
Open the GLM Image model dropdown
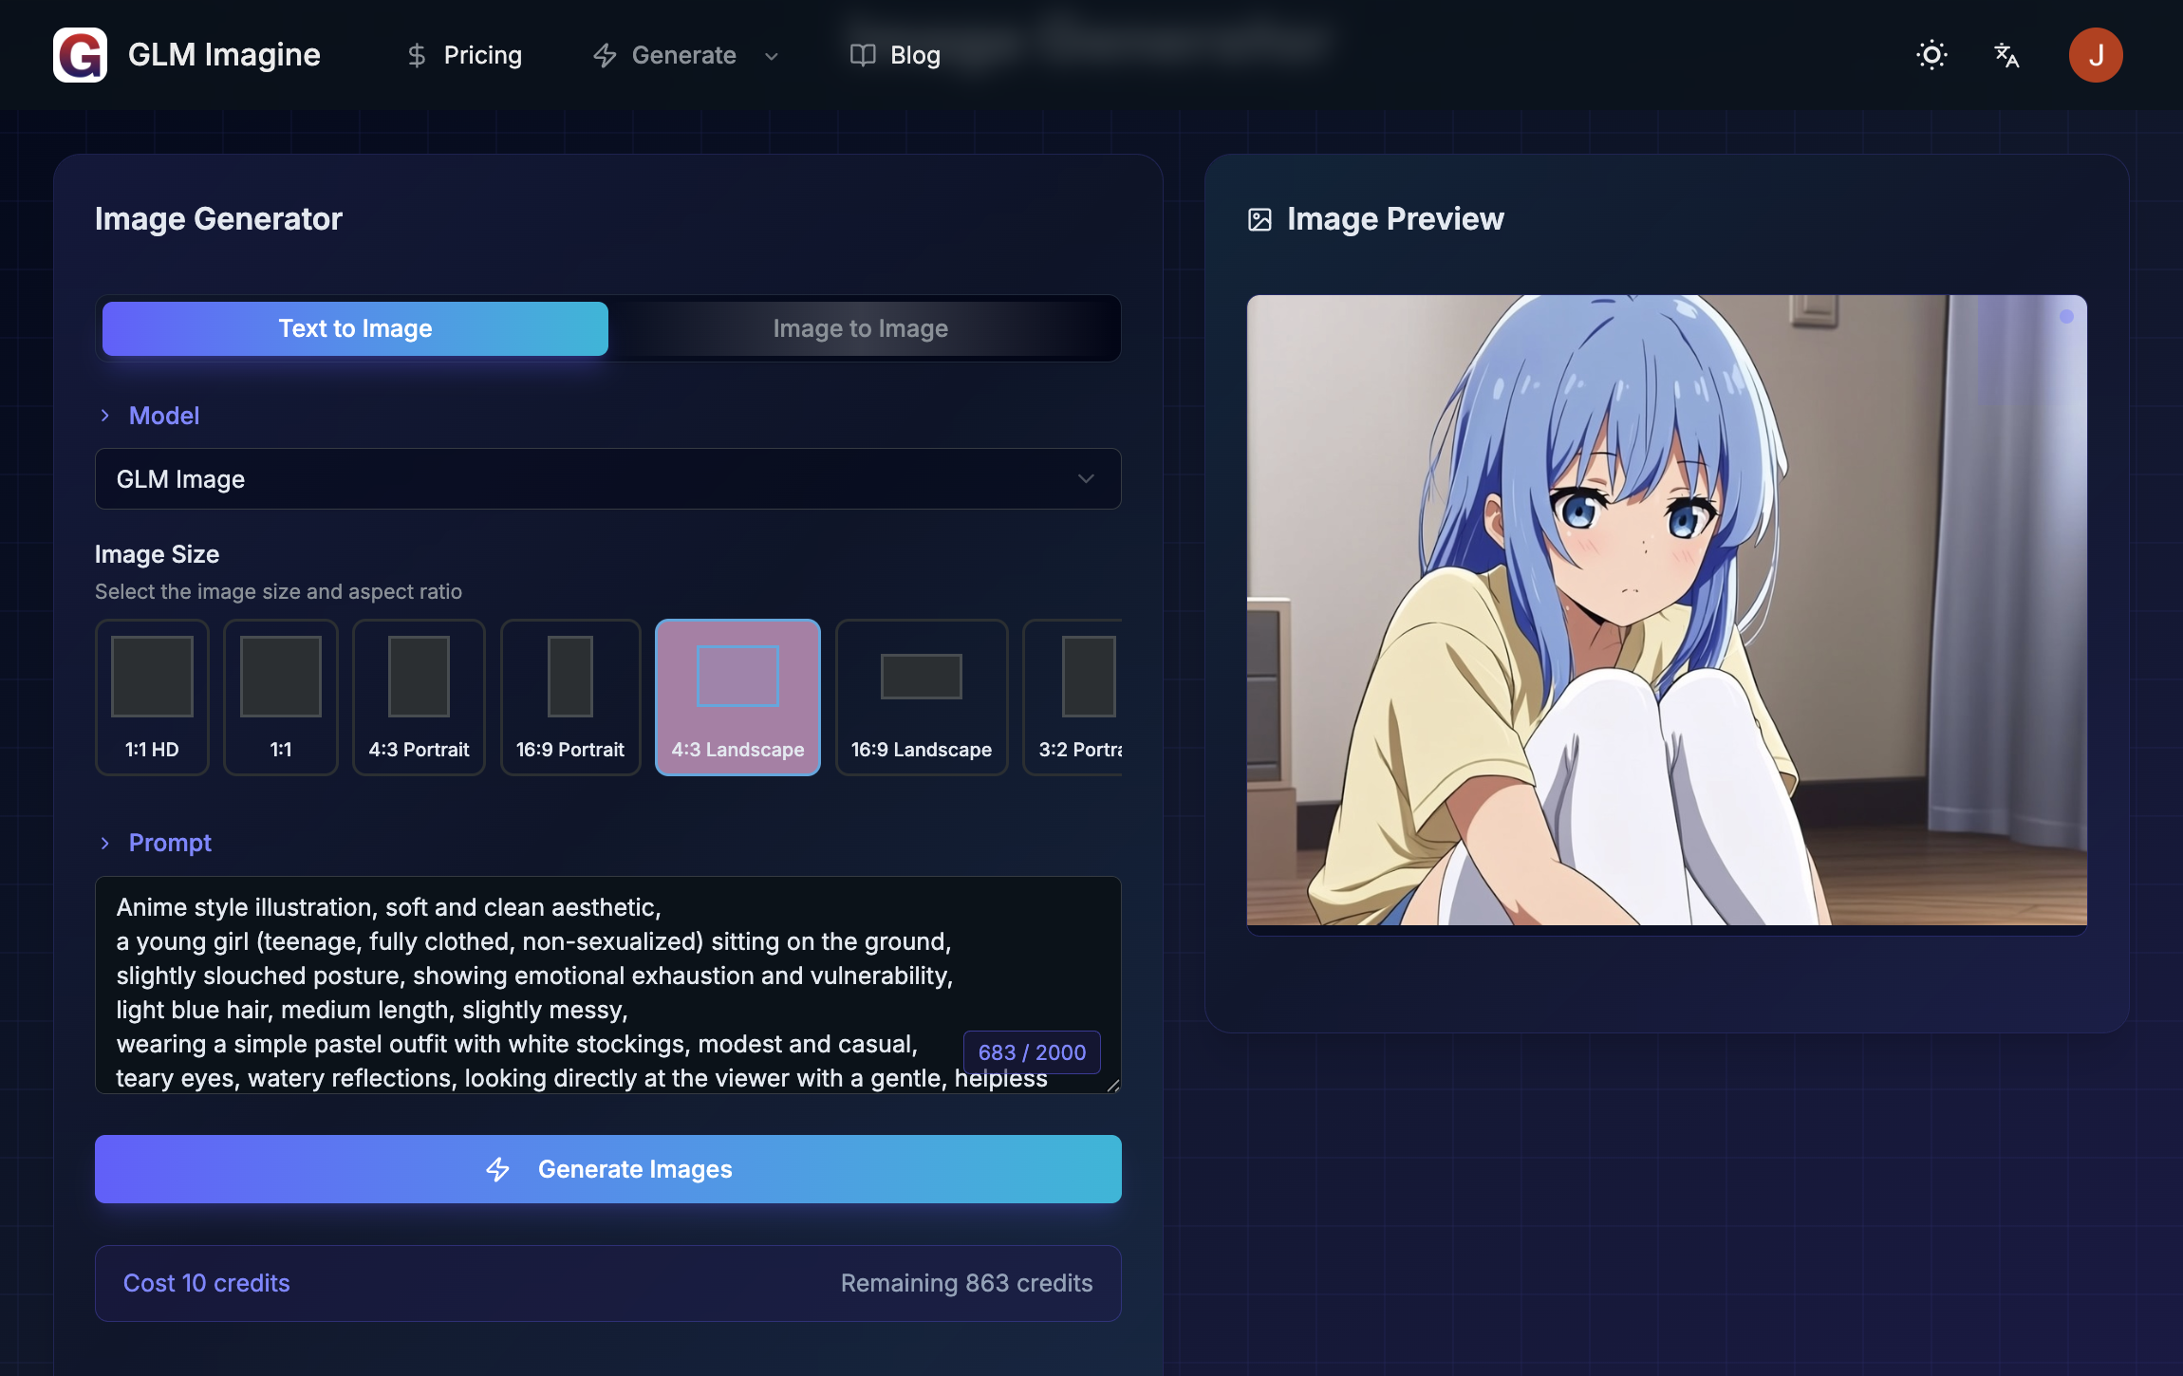point(607,479)
